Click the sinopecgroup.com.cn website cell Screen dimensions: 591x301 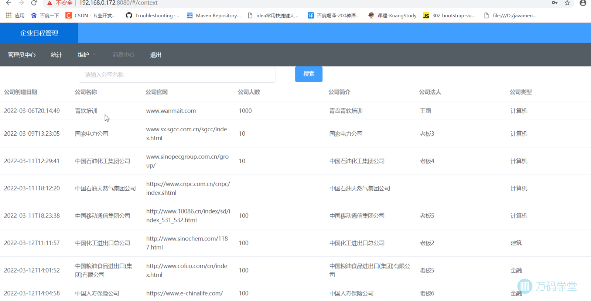click(x=187, y=161)
